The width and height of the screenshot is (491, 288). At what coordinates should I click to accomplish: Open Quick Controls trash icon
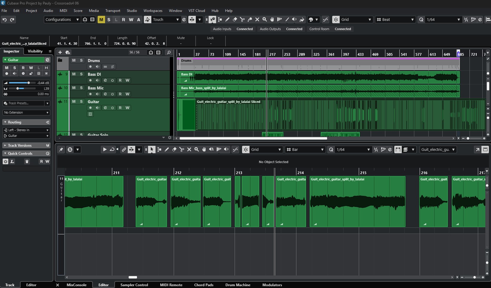point(27,161)
